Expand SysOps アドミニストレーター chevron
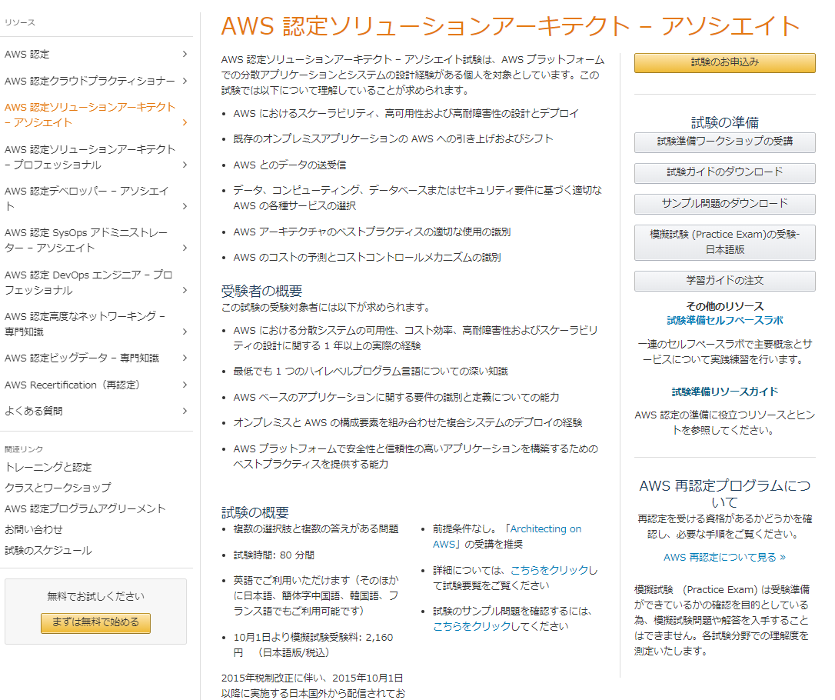Viewport: 835px width, 700px height. click(185, 248)
